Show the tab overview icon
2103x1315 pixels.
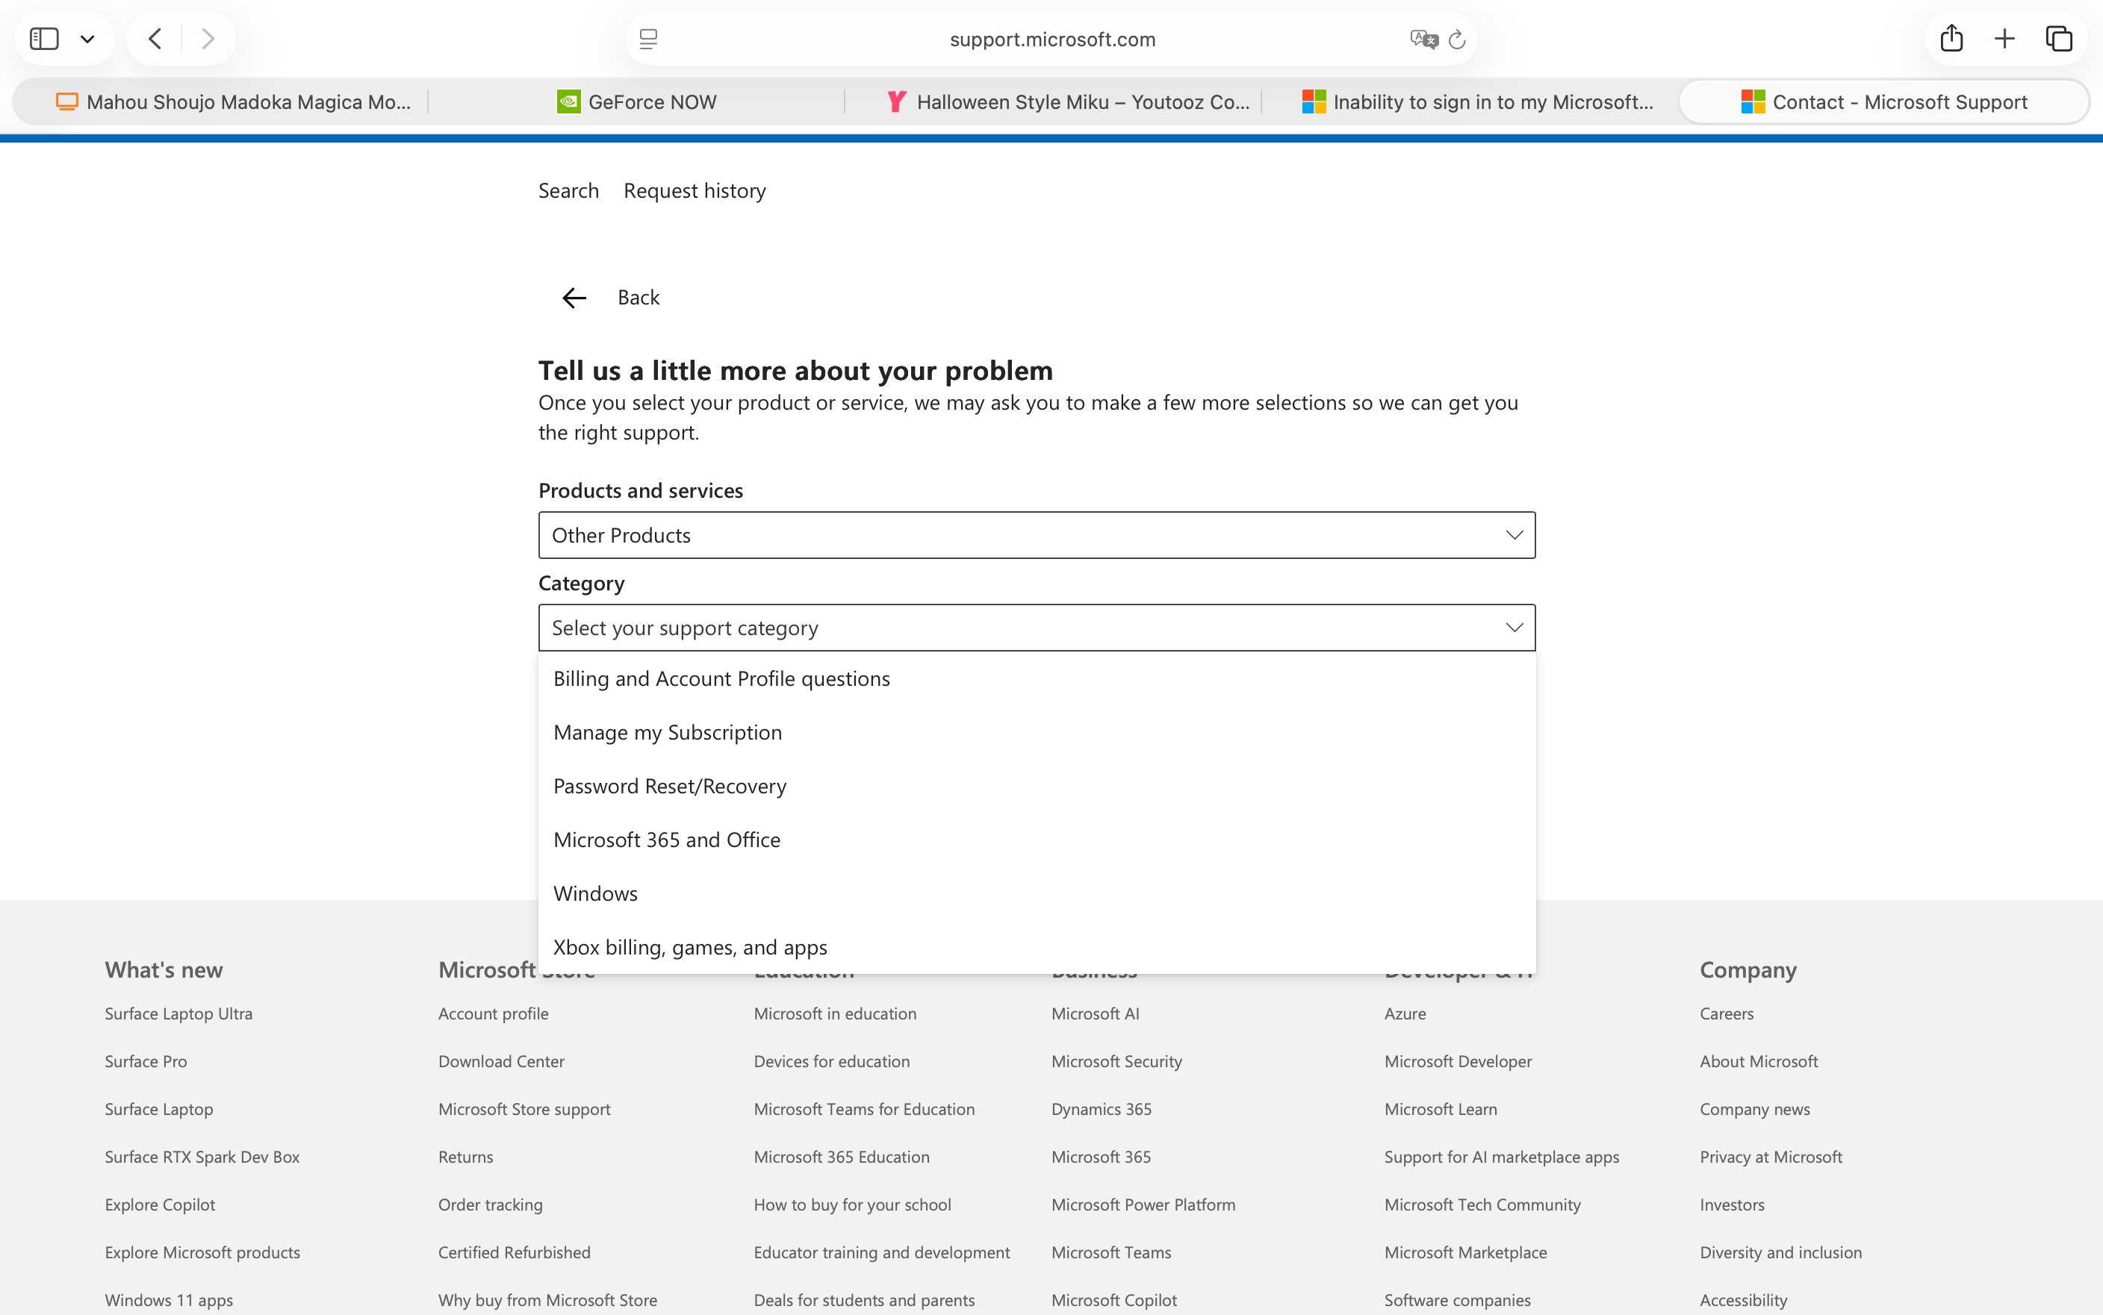[2059, 39]
